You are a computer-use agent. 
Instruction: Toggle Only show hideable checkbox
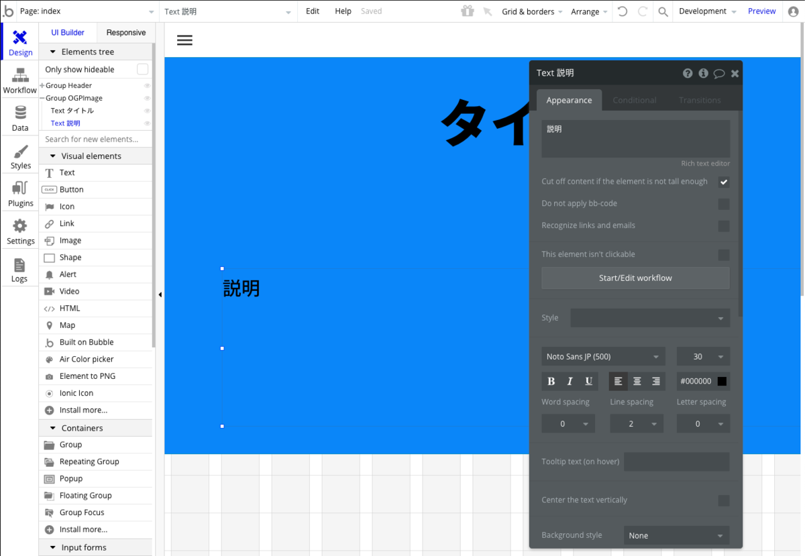[142, 69]
